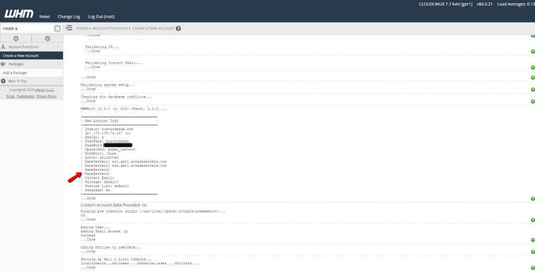Viewport: 535px width, 271px height.
Task: Click the WHM logo
Action: point(19,14)
